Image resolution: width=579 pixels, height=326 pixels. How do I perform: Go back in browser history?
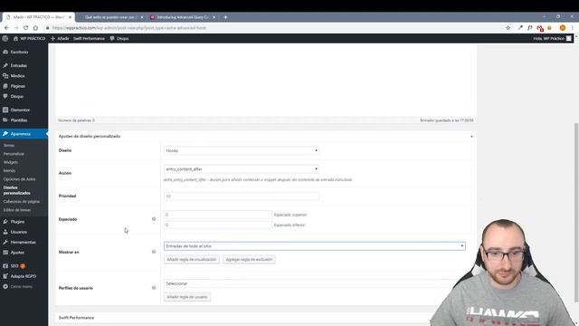tap(6, 28)
